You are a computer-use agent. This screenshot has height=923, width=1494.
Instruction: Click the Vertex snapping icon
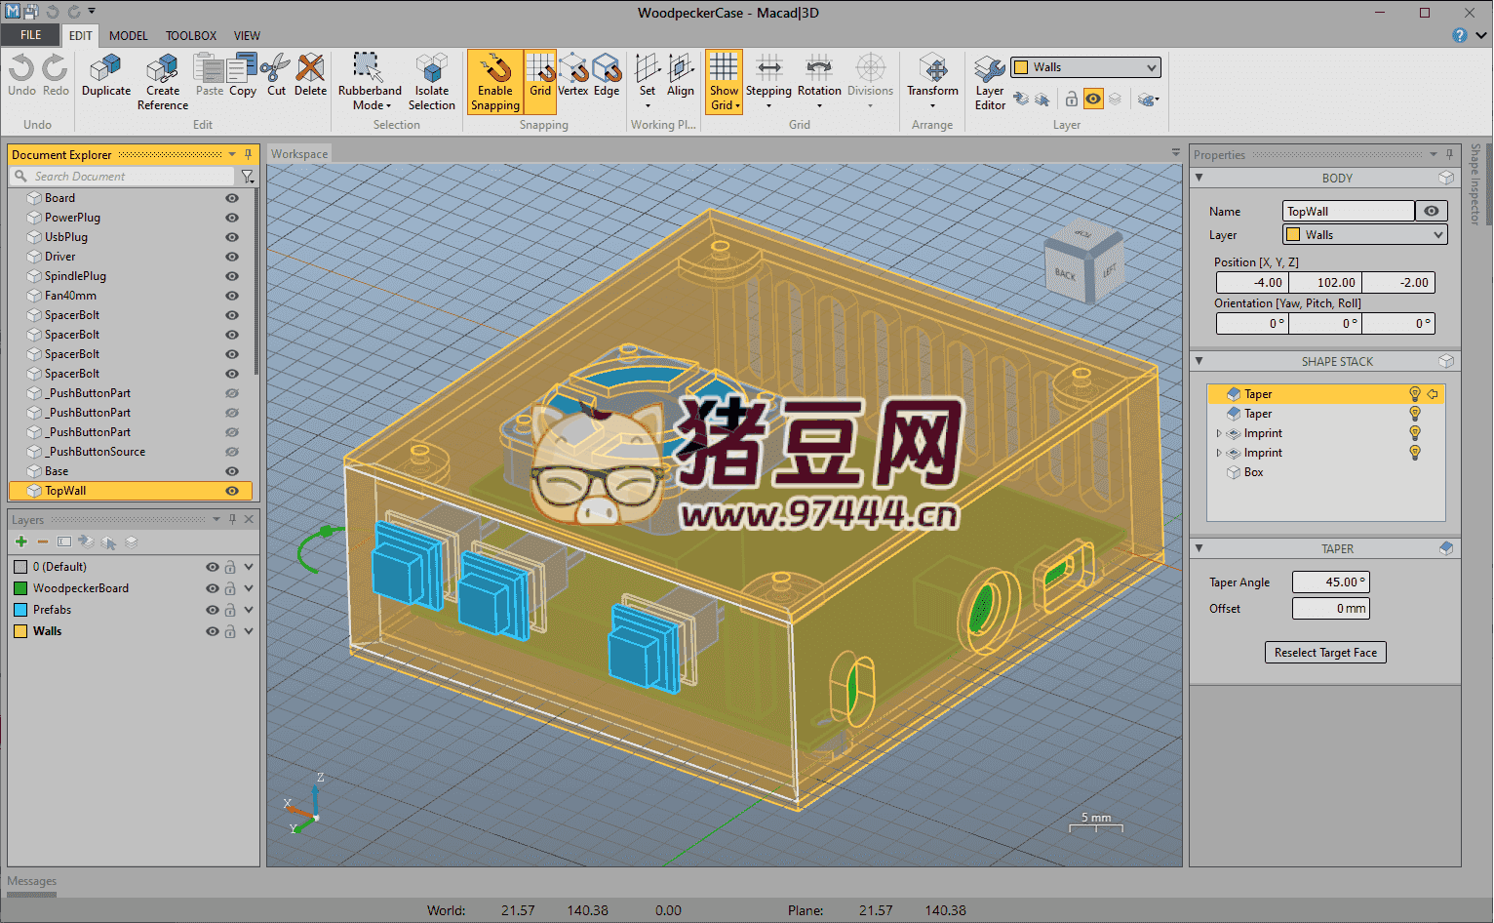(572, 69)
